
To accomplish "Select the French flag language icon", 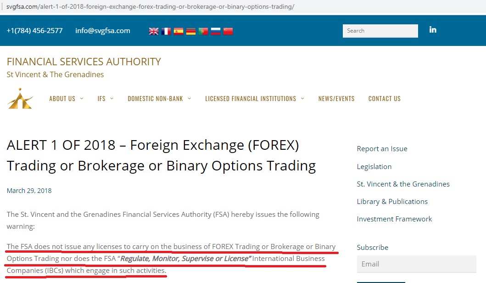I will click(x=166, y=31).
